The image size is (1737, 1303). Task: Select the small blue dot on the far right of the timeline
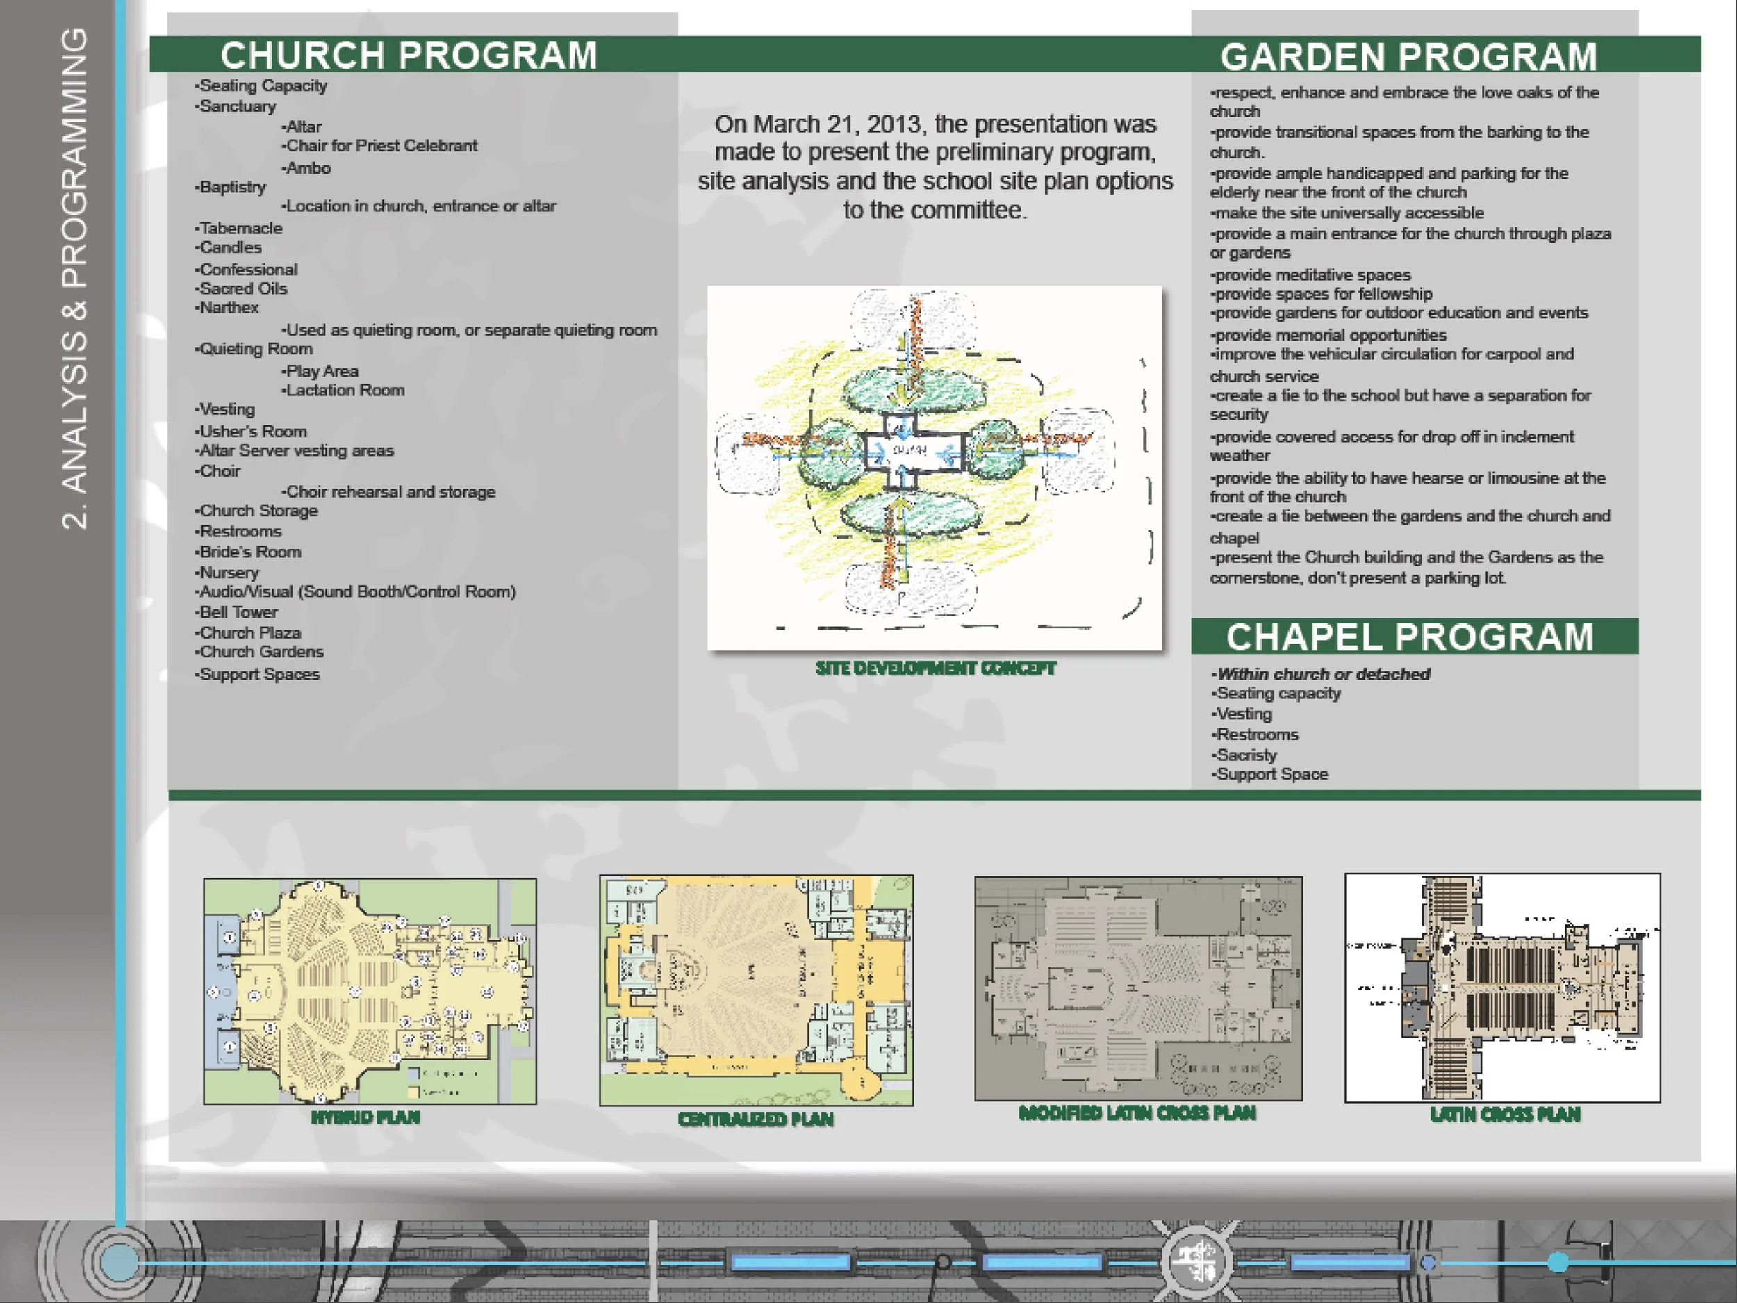1558,1262
